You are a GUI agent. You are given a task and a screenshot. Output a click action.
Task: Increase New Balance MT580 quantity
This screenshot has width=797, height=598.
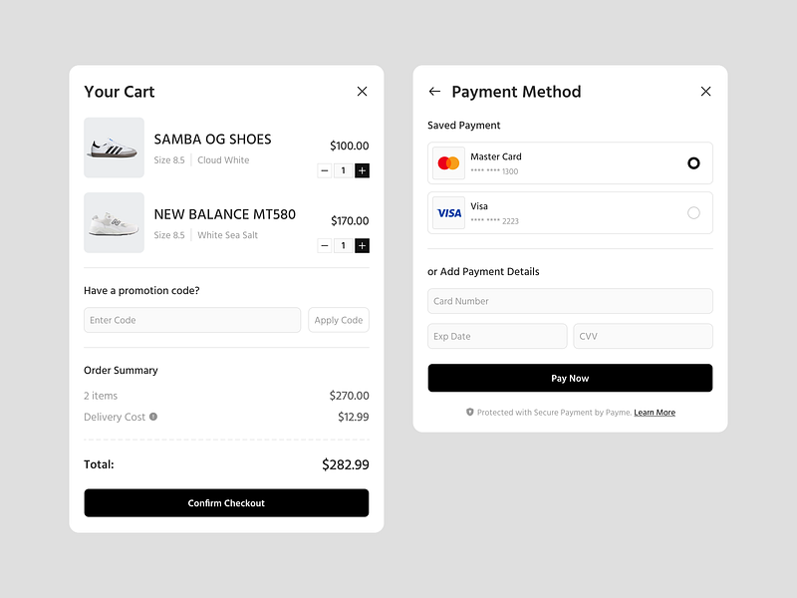[362, 245]
